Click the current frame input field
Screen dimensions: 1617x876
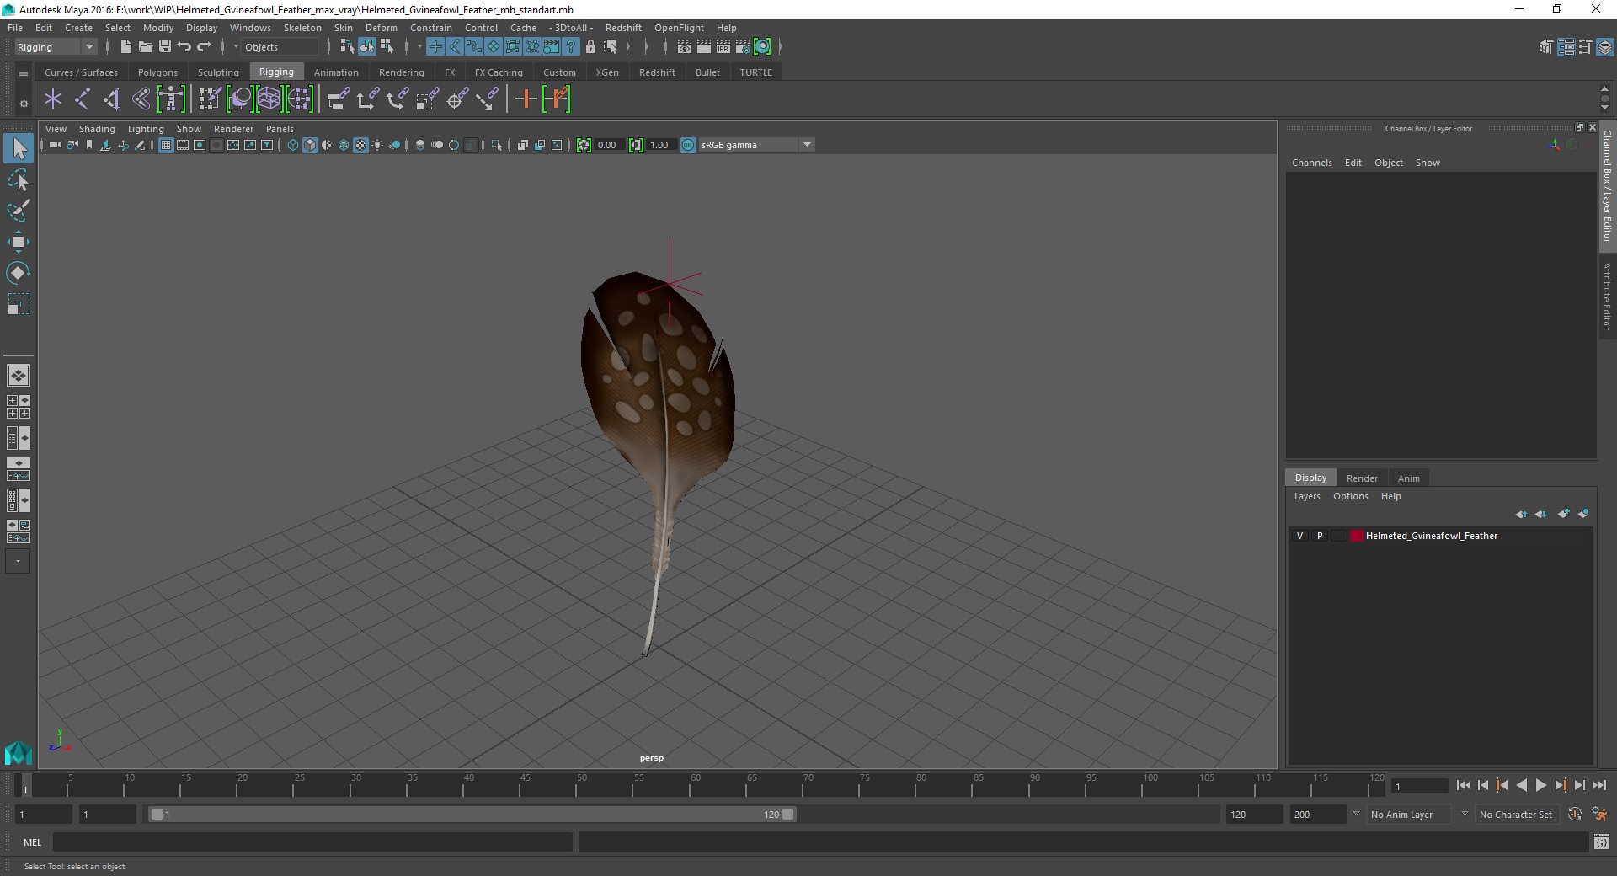click(x=1418, y=787)
